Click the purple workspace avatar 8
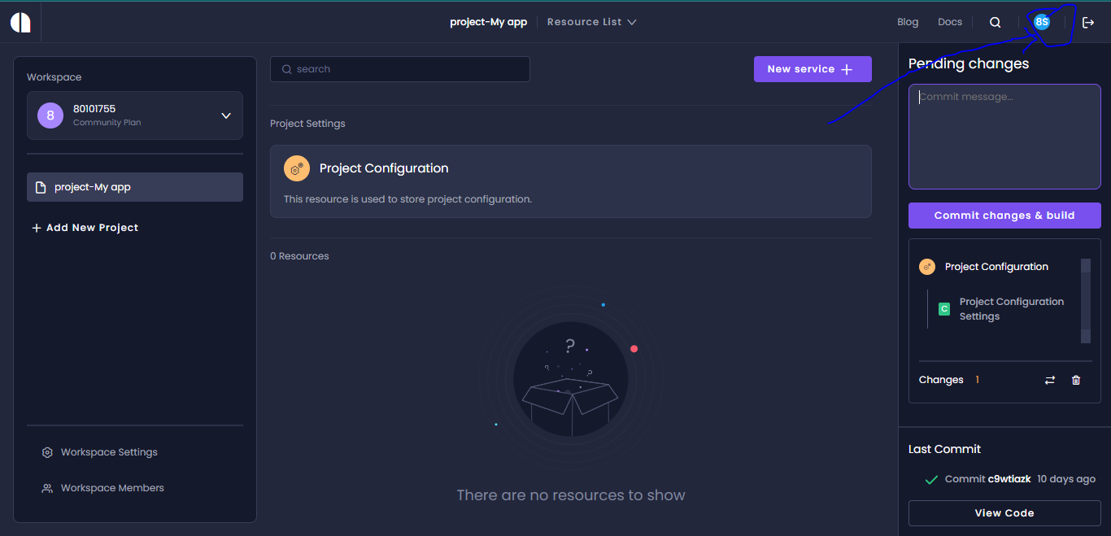1111x536 pixels. point(50,115)
